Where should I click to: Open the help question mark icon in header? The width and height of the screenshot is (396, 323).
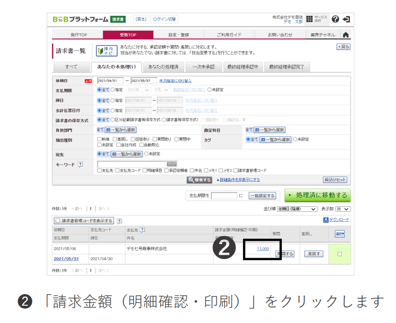[335, 19]
